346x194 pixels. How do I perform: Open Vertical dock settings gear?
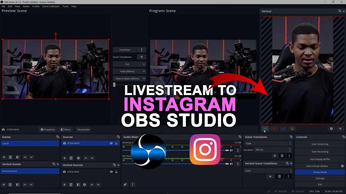[331, 129]
